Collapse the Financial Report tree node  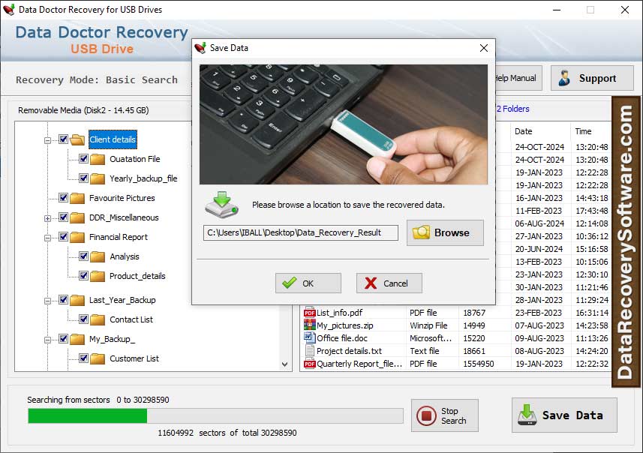point(48,238)
